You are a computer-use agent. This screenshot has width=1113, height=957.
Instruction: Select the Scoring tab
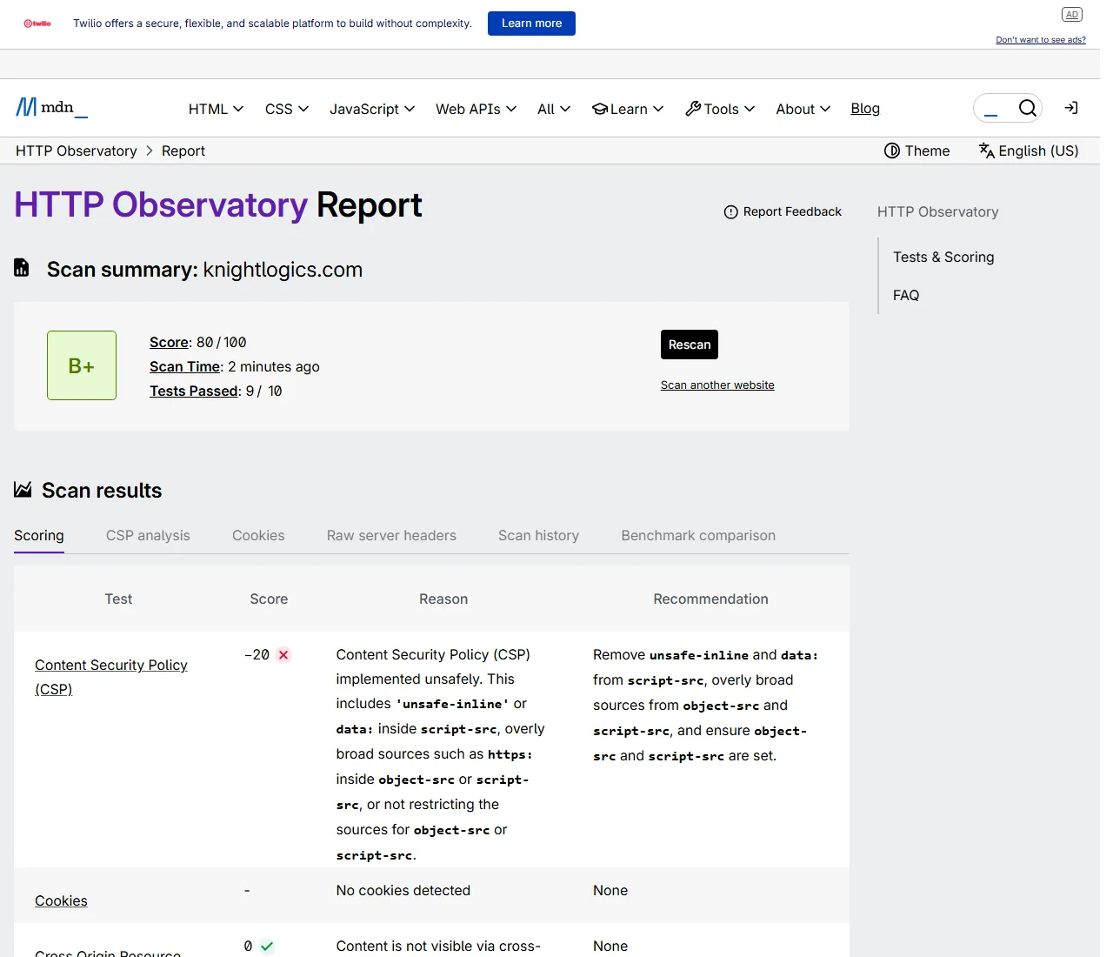pos(39,535)
